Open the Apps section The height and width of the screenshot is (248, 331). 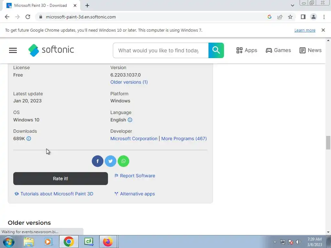click(x=247, y=50)
